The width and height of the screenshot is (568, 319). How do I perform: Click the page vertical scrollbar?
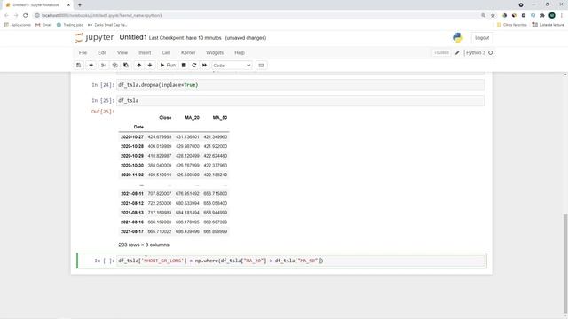tap(565, 264)
